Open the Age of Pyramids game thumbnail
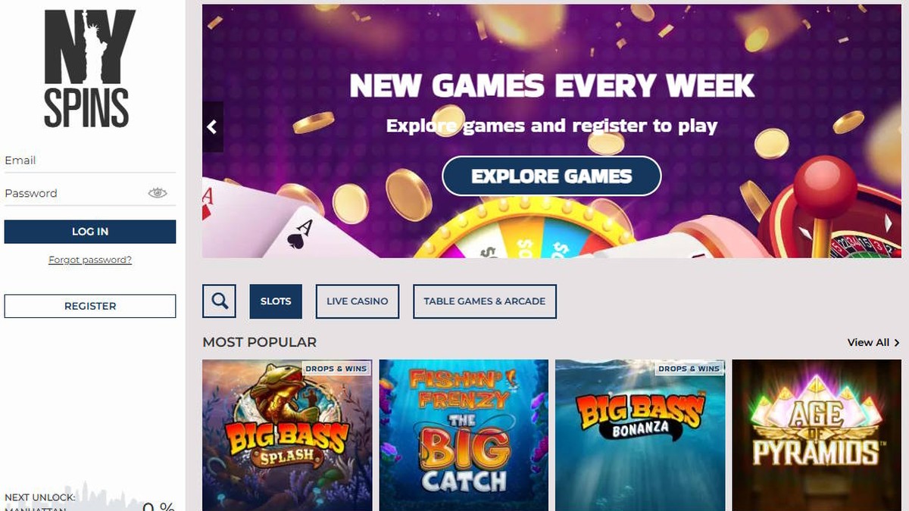Image resolution: width=909 pixels, height=511 pixels. tap(817, 435)
